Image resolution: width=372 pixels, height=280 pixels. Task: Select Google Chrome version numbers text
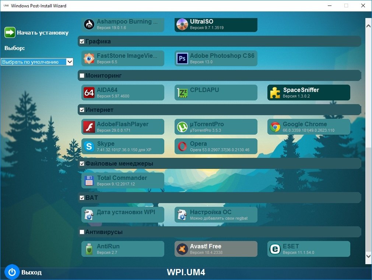coord(308,130)
